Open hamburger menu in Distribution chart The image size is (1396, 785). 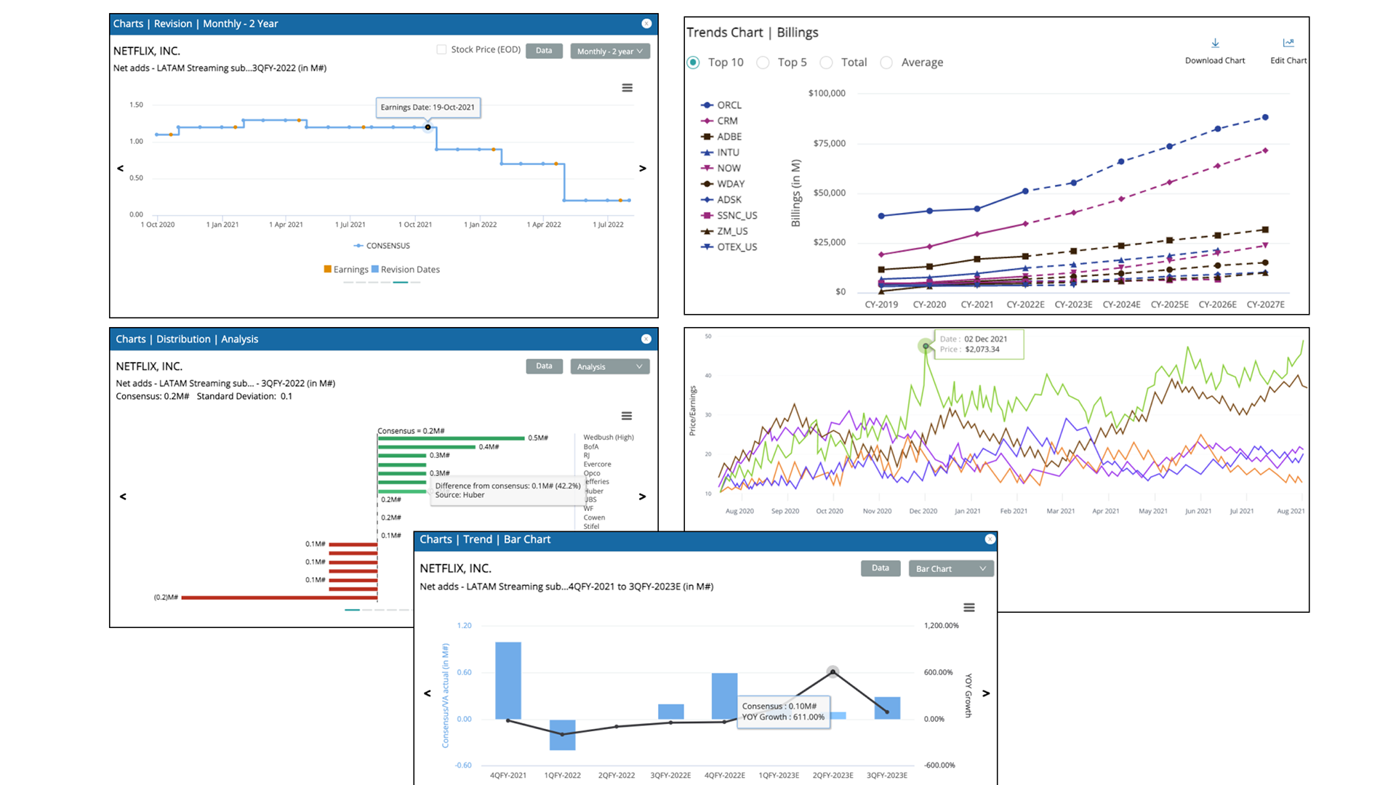tap(627, 416)
